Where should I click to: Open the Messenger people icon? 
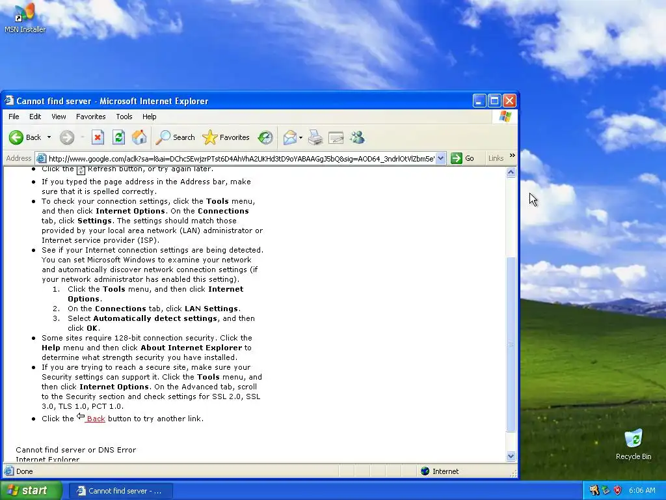coord(357,137)
